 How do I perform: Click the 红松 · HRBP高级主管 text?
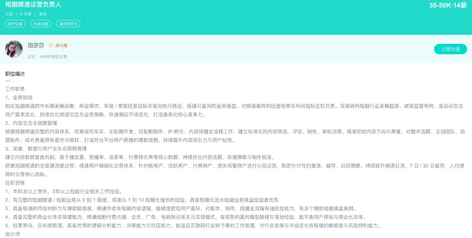pos(47,57)
